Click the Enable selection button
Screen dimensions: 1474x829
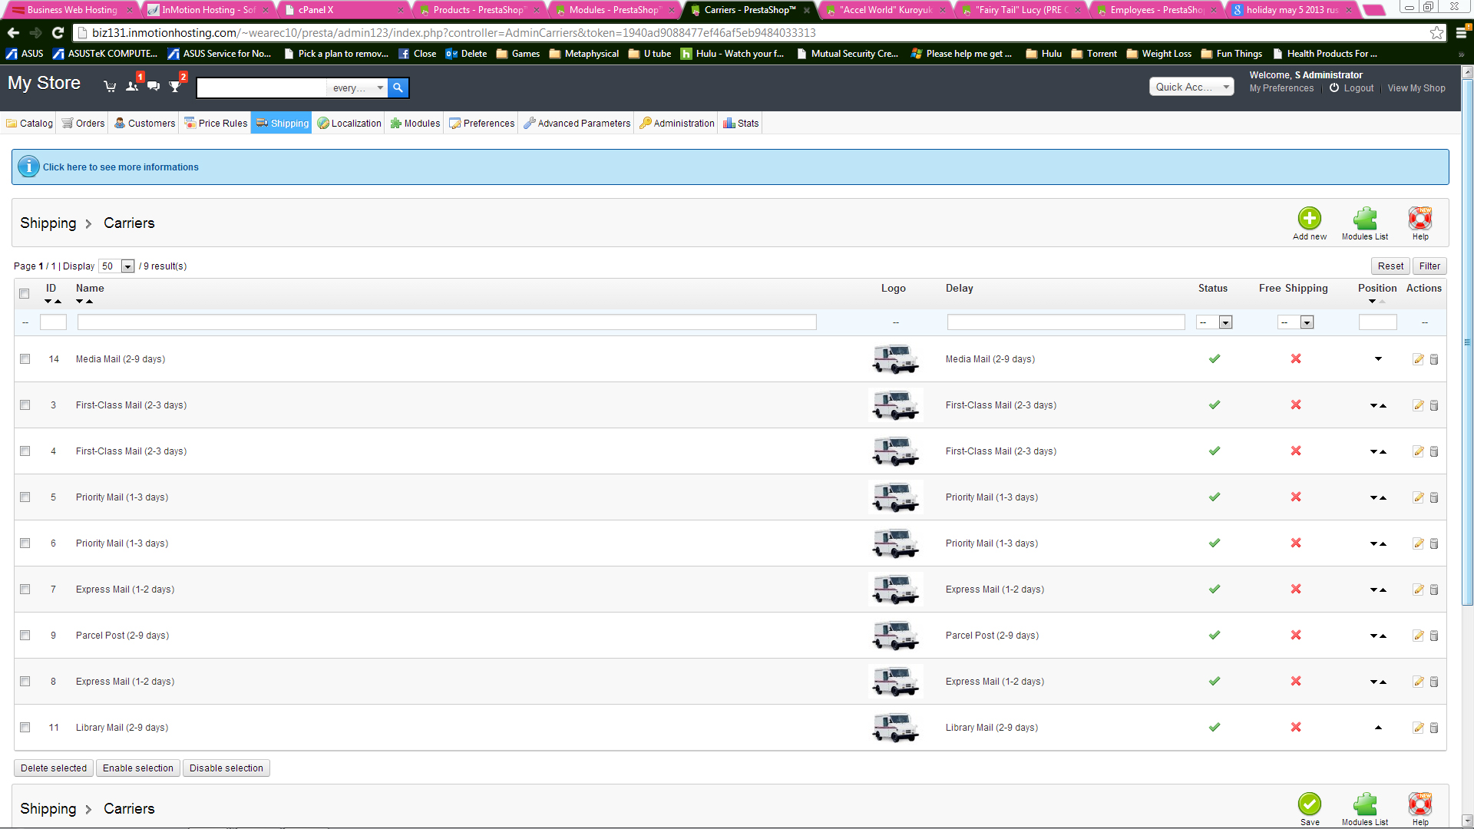(138, 768)
